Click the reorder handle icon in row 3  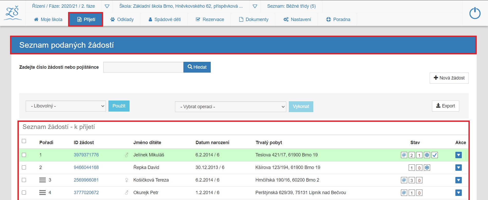click(42, 180)
